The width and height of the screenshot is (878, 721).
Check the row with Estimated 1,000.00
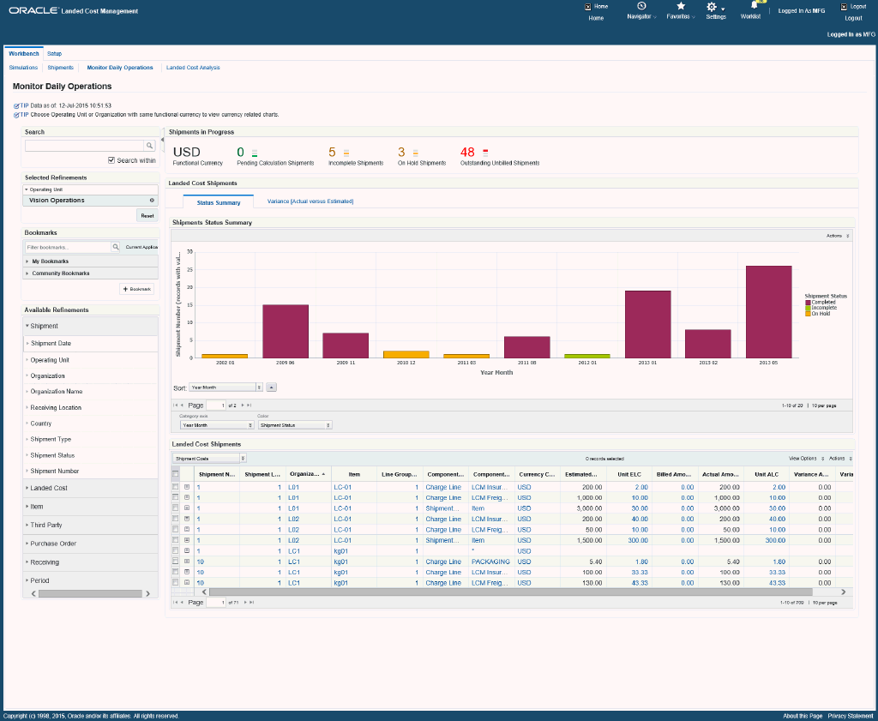tap(175, 497)
